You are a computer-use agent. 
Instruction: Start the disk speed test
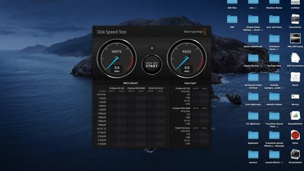(x=152, y=65)
